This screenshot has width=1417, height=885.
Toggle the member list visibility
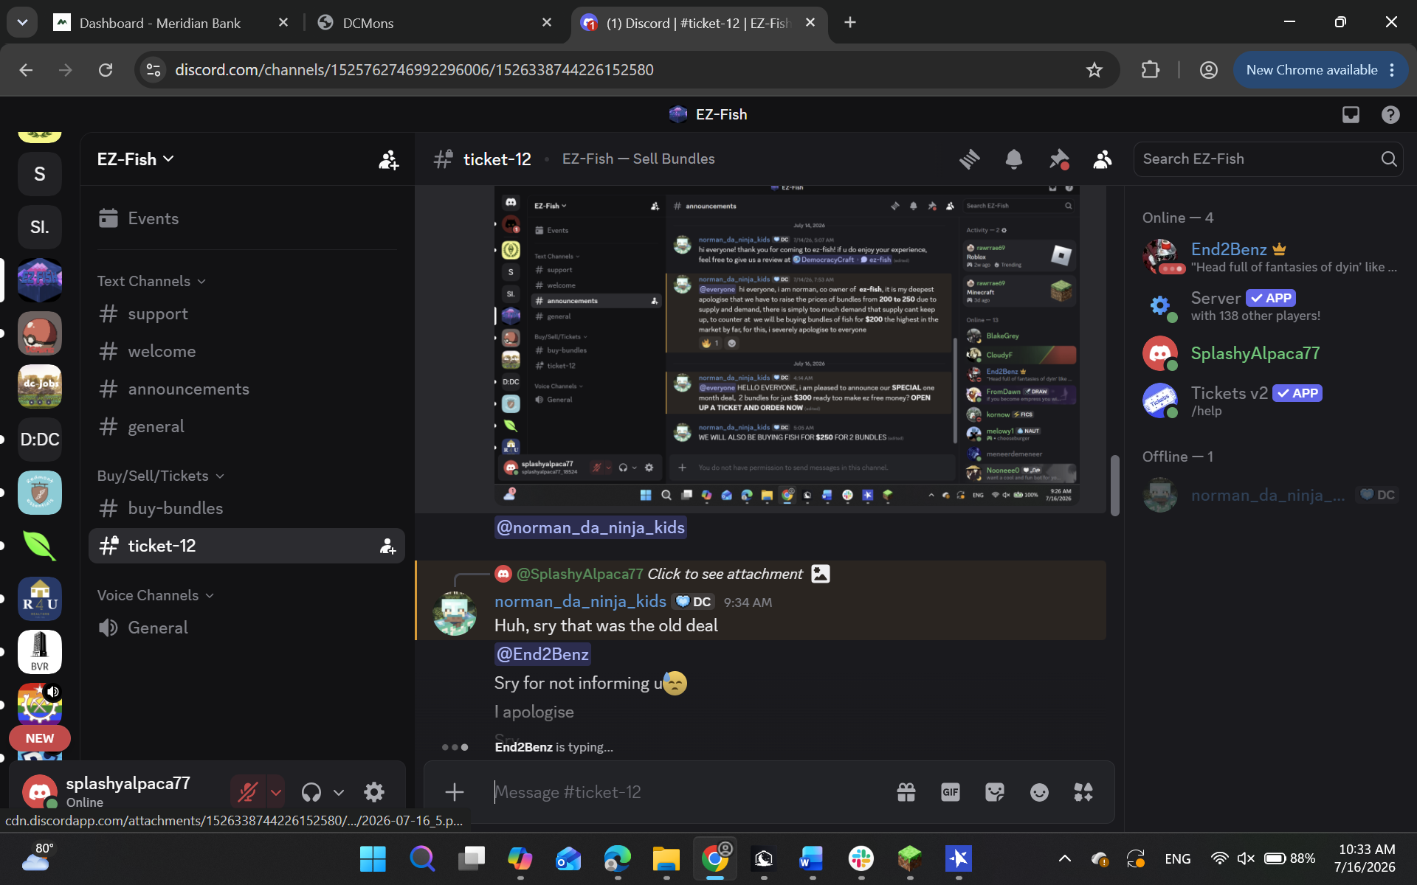pos(1103,159)
